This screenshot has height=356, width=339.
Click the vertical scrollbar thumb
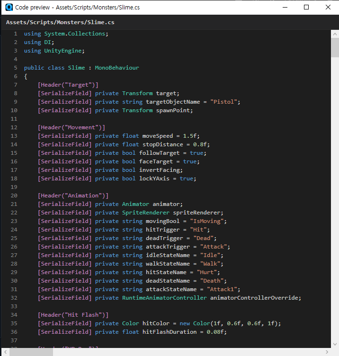[x=335, y=48]
